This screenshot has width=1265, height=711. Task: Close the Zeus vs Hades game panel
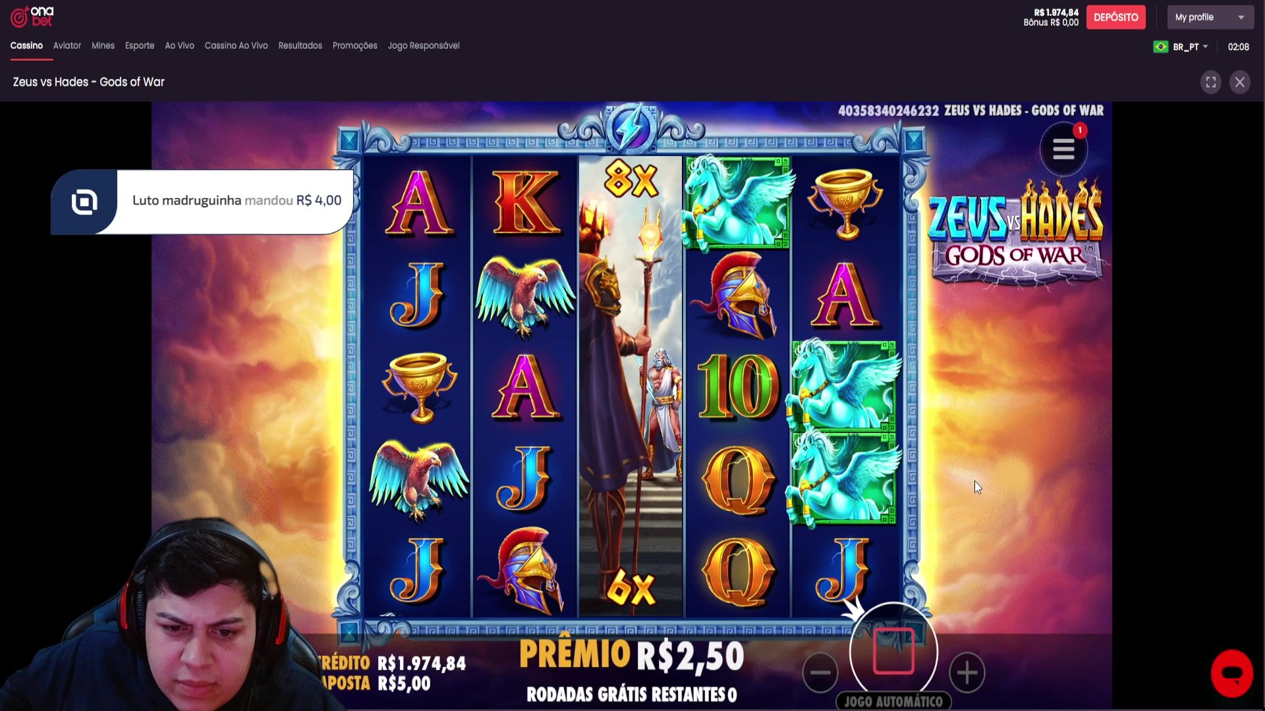tap(1239, 82)
